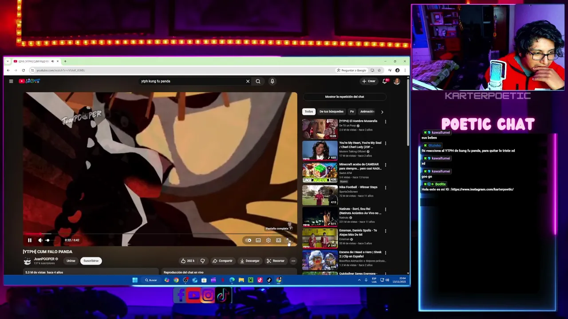Click Preguntar a Google lens chip
The height and width of the screenshot is (319, 568).
pos(351,70)
